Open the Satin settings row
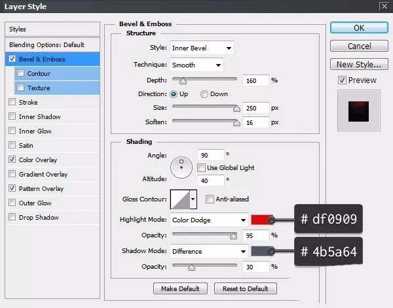This screenshot has width=393, height=308. [x=52, y=145]
